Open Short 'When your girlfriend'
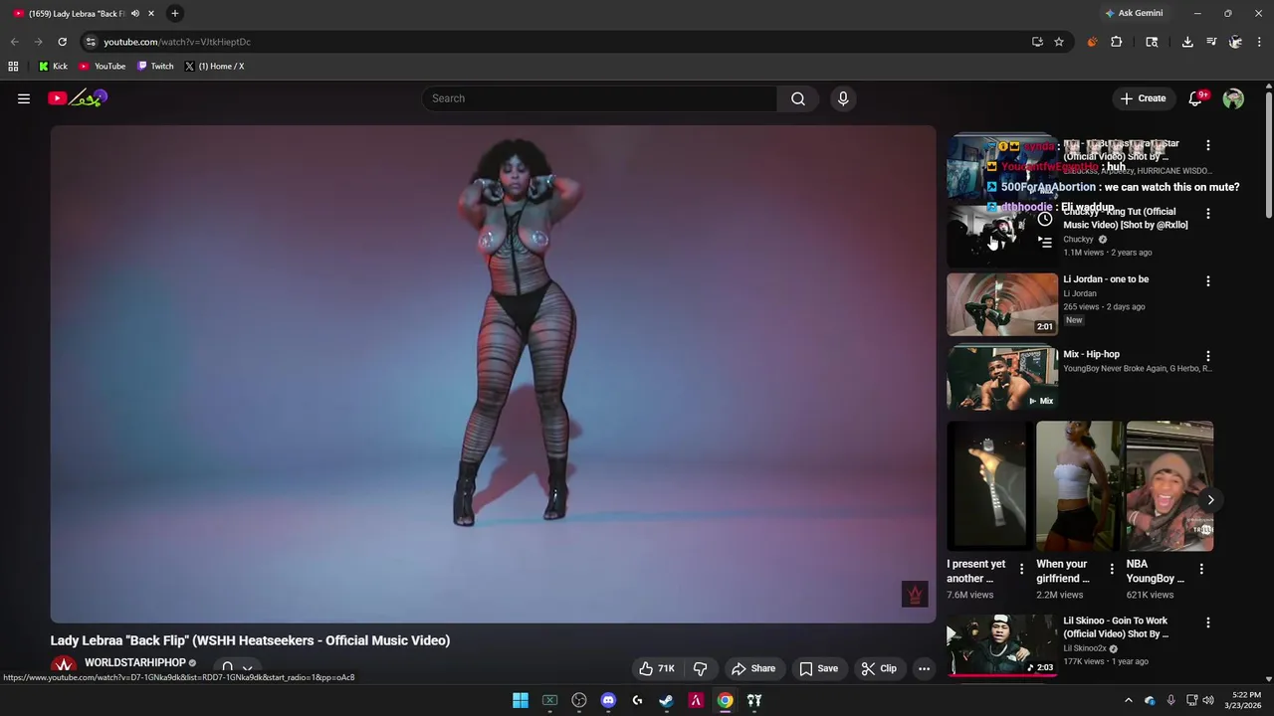Screen dimensions: 1274x716 coord(1079,486)
